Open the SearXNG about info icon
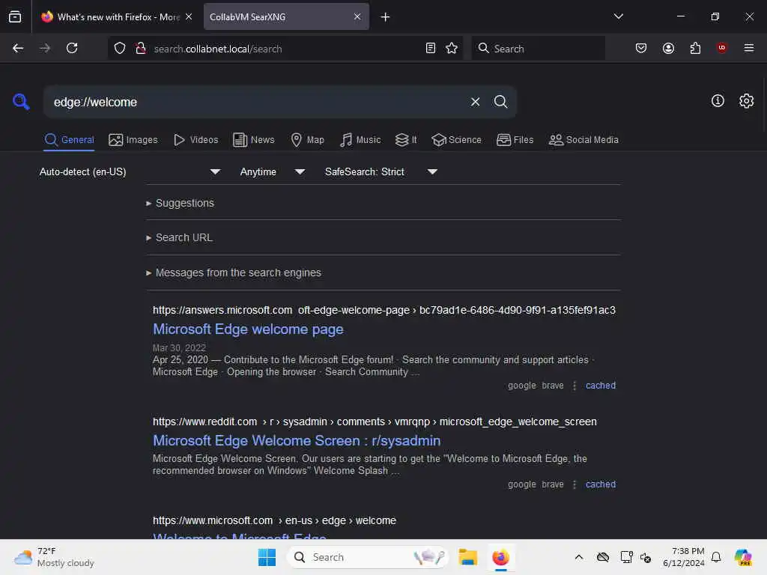The height and width of the screenshot is (575, 767). (x=717, y=101)
